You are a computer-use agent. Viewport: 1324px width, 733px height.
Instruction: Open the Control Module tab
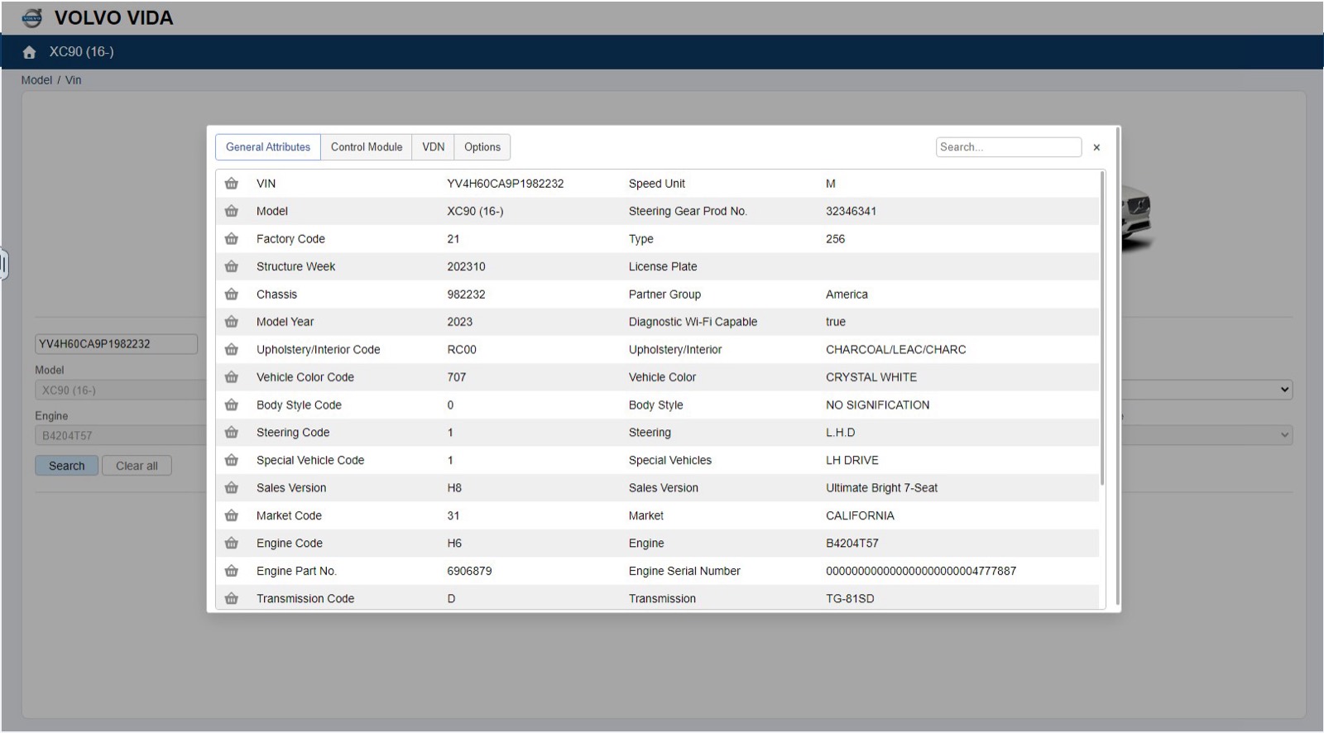point(367,147)
